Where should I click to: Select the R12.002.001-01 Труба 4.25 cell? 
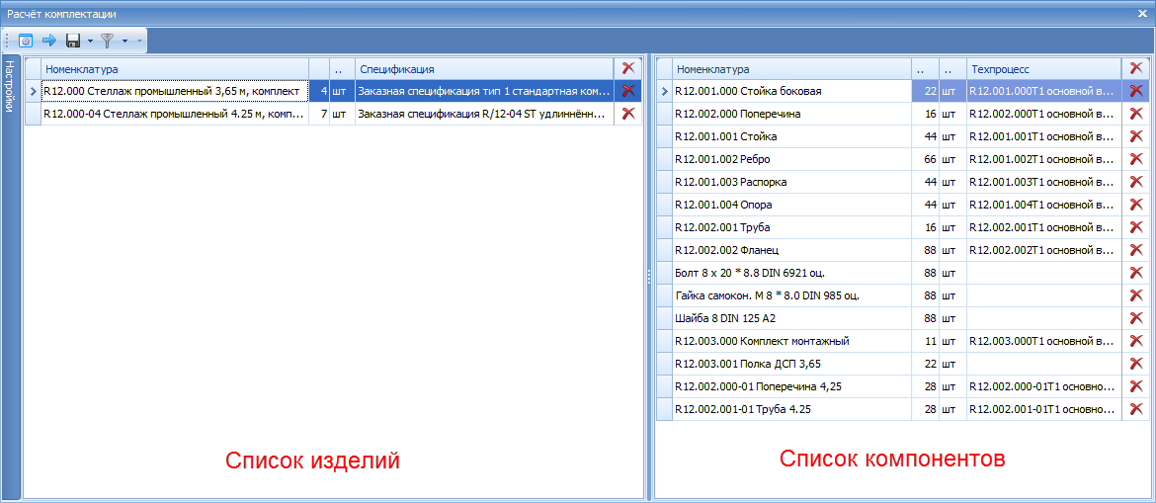click(x=791, y=409)
